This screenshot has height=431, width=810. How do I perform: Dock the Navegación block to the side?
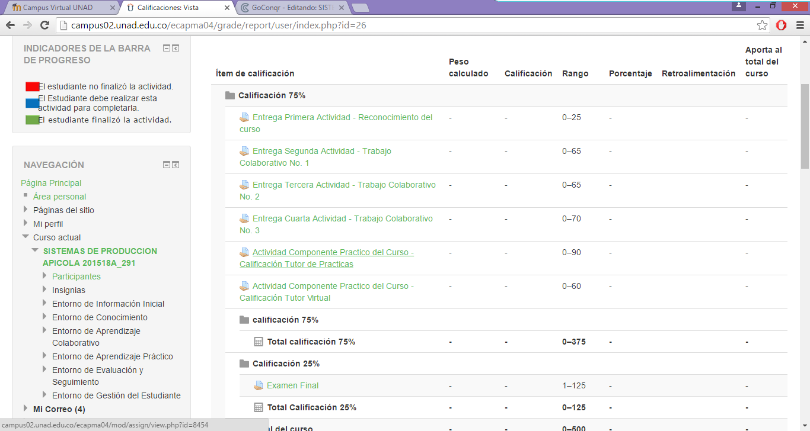pos(176,165)
